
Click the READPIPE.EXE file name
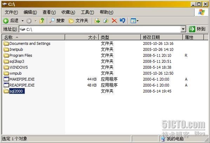22,85
